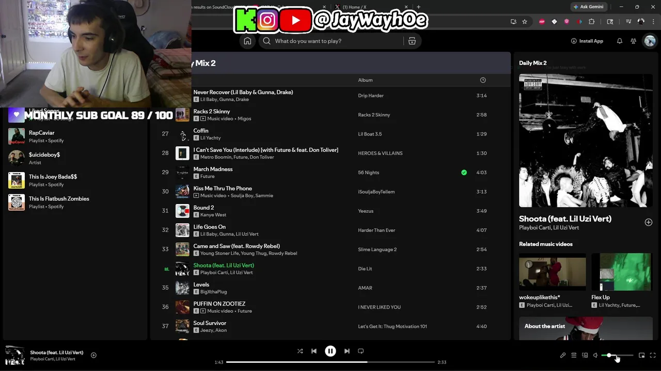661x371 pixels.
Task: Toggle repeat mode
Action: (361, 351)
